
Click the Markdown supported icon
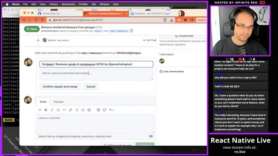[151, 136]
